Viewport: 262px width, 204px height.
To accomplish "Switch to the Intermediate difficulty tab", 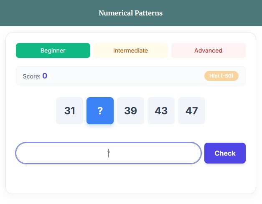I will tap(130, 50).
